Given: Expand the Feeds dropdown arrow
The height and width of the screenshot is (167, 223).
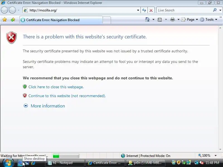Looking at the screenshot, I should pos(166,19).
